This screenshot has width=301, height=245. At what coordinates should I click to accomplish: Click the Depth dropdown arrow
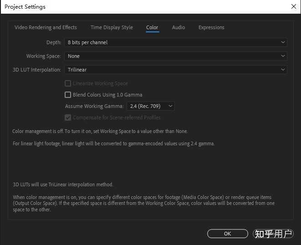(x=283, y=42)
